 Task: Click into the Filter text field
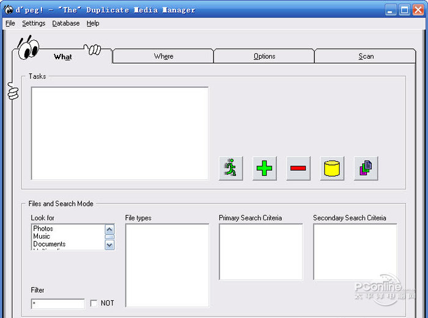pos(58,303)
